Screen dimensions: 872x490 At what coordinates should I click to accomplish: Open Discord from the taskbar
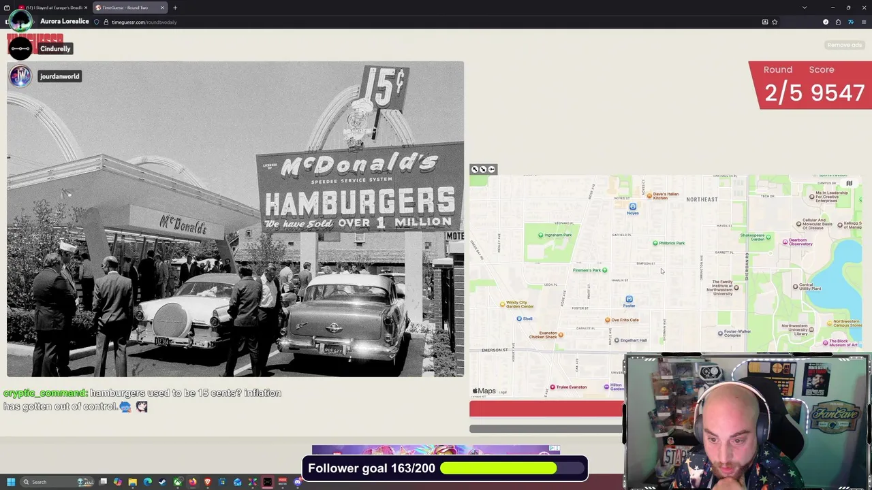coord(297,482)
